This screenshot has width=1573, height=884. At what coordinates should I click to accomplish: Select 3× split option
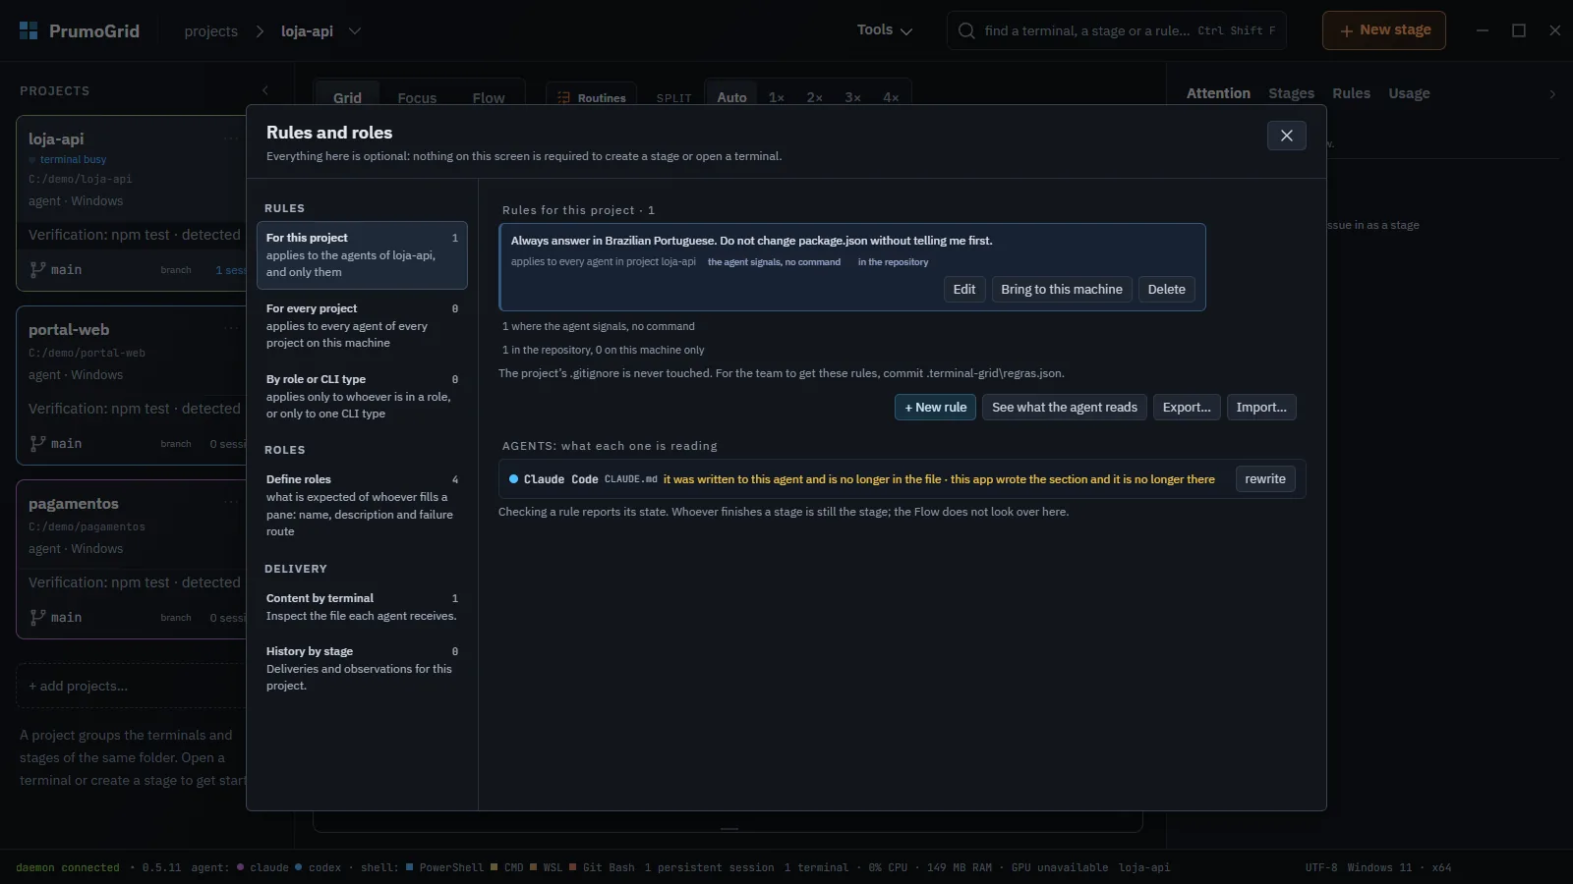pos(853,97)
